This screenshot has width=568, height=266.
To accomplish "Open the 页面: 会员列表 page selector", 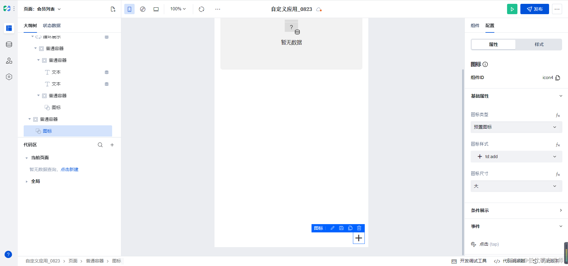I will click(x=42, y=9).
